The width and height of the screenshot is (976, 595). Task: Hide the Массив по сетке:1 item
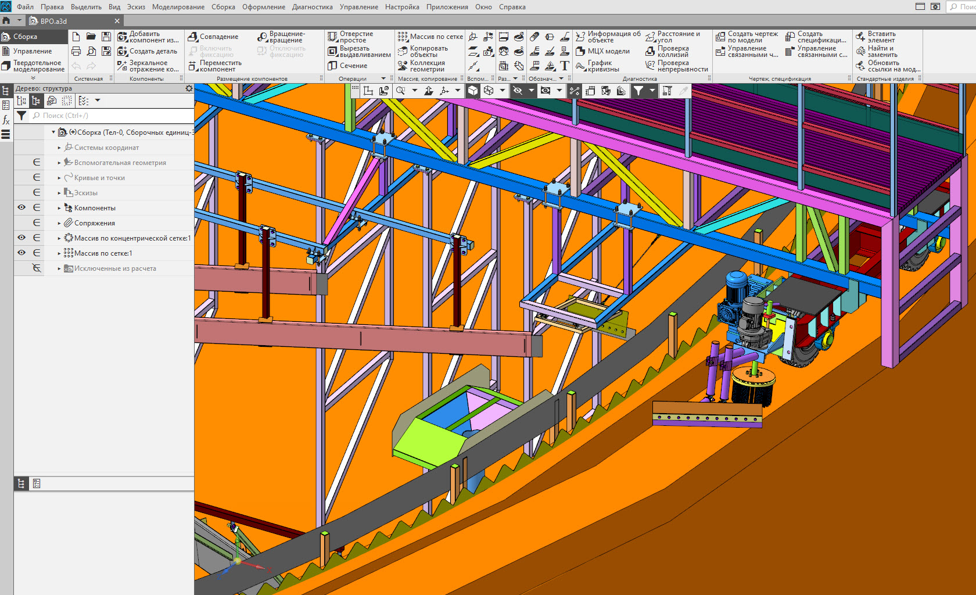tap(21, 253)
